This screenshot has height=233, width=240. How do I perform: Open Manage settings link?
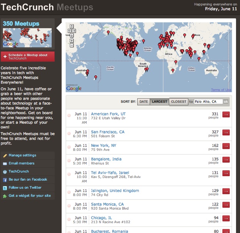22,155
